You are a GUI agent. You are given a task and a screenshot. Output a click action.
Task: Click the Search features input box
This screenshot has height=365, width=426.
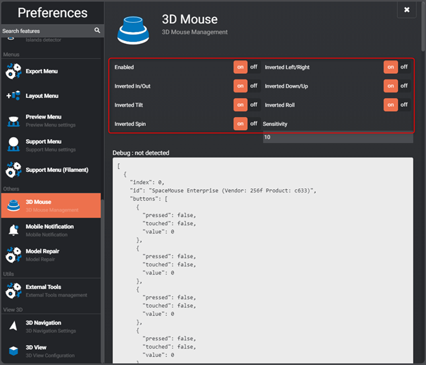click(x=45, y=31)
